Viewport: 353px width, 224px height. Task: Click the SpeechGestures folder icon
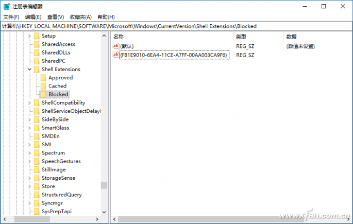tap(37, 161)
